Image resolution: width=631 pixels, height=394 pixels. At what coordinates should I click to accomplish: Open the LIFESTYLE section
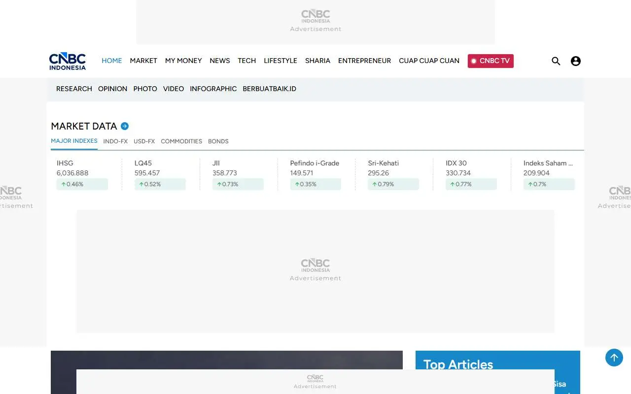tap(280, 61)
